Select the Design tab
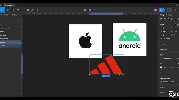 pyautogui.click(x=162, y=15)
